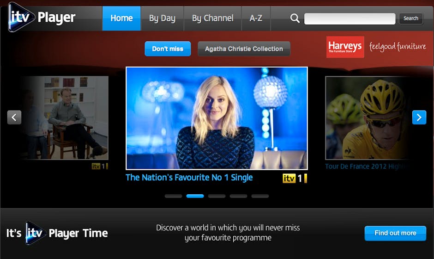Click the ITV1 channel logo under featured show
The height and width of the screenshot is (259, 434).
(295, 178)
